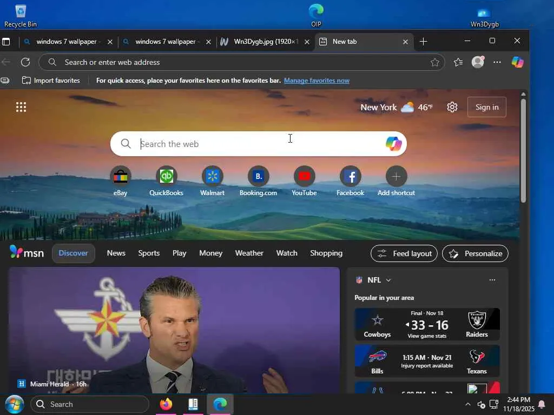This screenshot has height=415, width=554.
Task: Open the Watch section
Action: [x=287, y=253]
